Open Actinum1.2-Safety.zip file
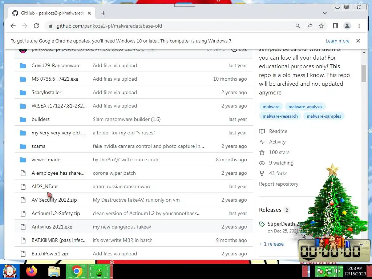Image resolution: width=372 pixels, height=279 pixels. (x=56, y=214)
